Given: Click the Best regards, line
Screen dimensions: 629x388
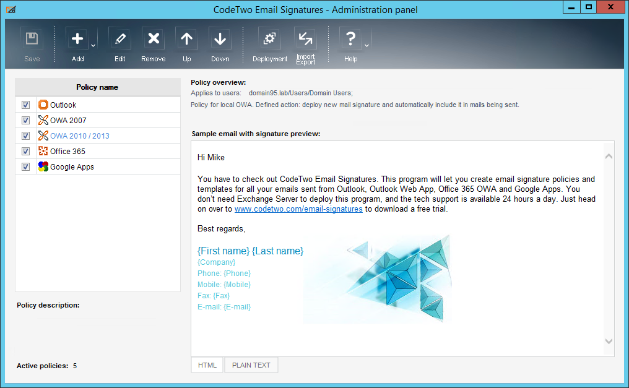Looking at the screenshot, I should point(222,229).
